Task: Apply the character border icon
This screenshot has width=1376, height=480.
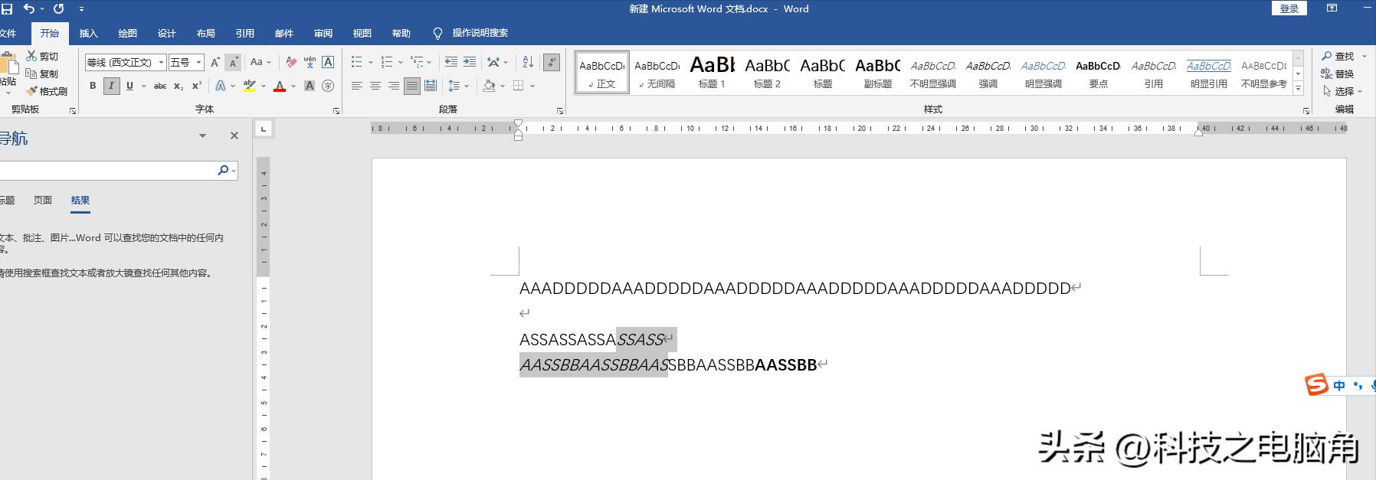Action: pyautogui.click(x=328, y=62)
